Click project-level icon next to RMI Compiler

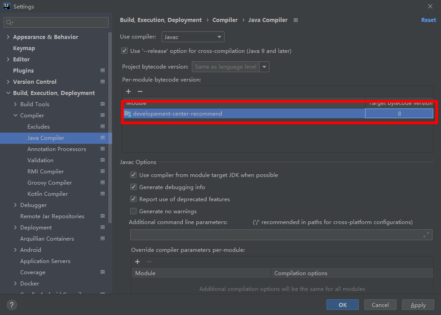coord(103,171)
